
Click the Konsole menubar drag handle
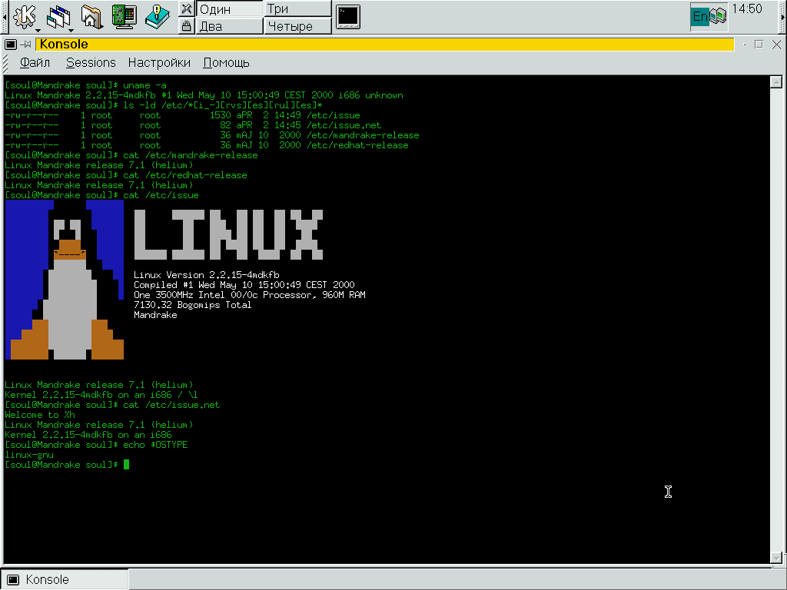tap(5, 63)
